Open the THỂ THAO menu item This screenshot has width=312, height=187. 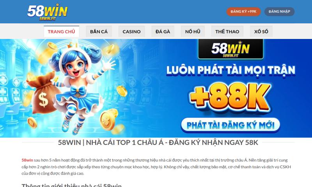pos(227,32)
